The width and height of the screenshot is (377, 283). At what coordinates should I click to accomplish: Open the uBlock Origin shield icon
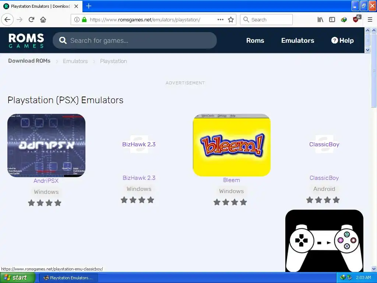[x=356, y=19]
